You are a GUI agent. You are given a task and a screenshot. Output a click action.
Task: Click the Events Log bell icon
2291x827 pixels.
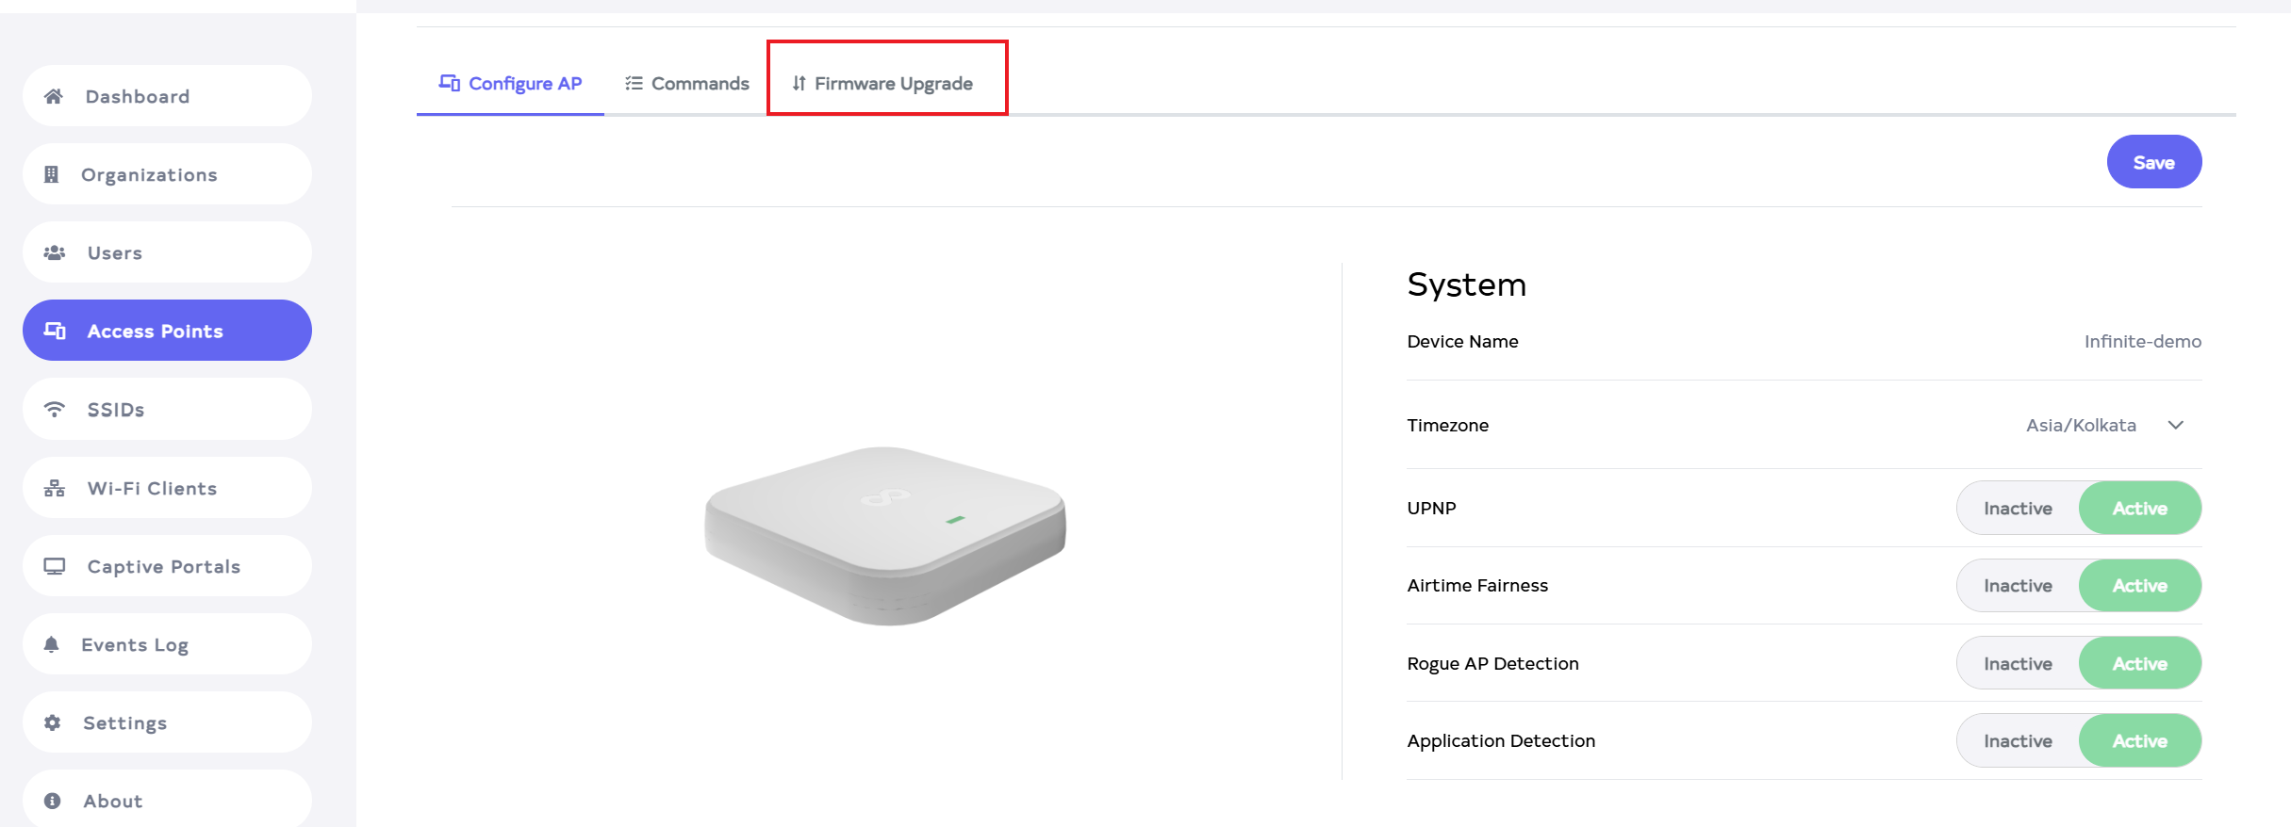pyautogui.click(x=52, y=644)
